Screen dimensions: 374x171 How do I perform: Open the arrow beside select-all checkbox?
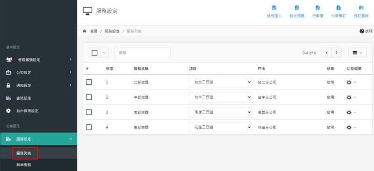coord(104,53)
